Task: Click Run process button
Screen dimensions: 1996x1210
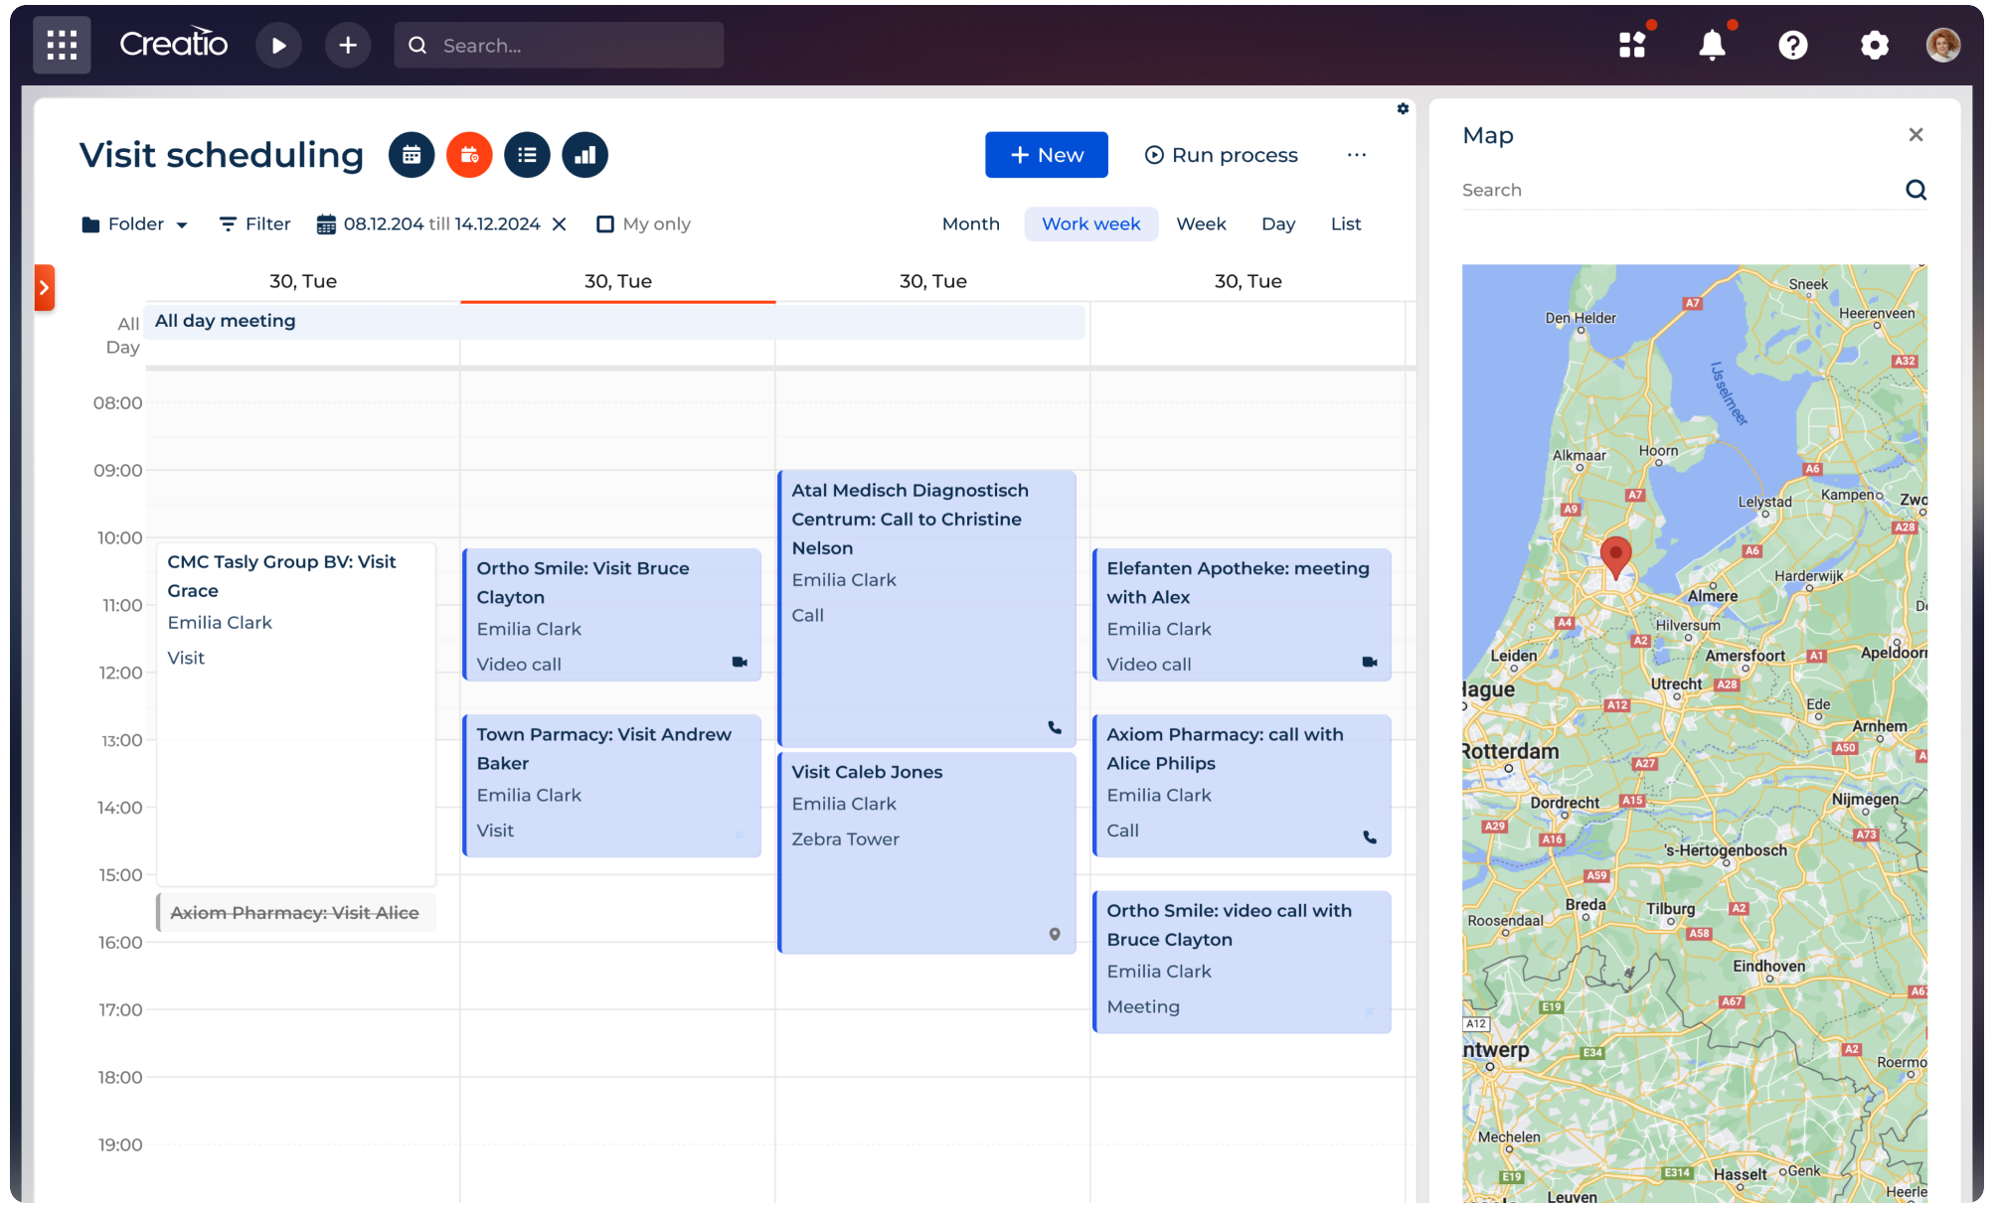Action: [x=1221, y=155]
